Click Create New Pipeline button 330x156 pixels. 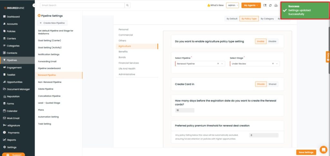pos(52,23)
